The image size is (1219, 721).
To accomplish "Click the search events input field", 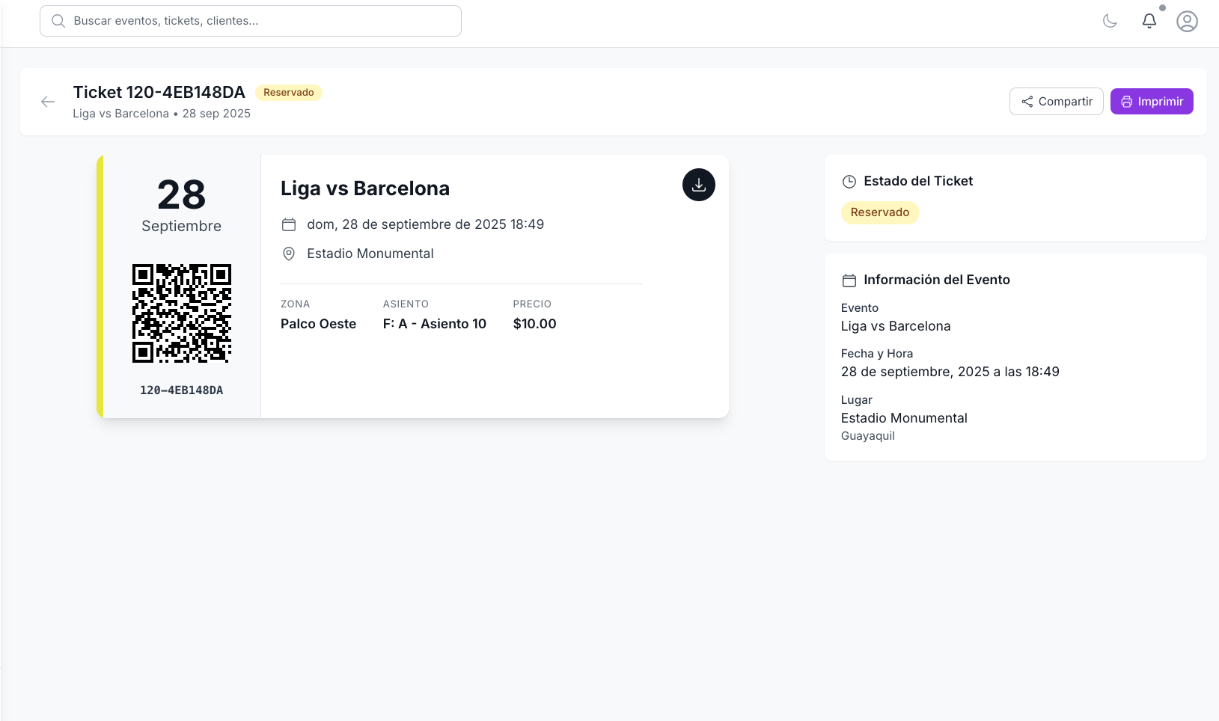I will [x=251, y=20].
